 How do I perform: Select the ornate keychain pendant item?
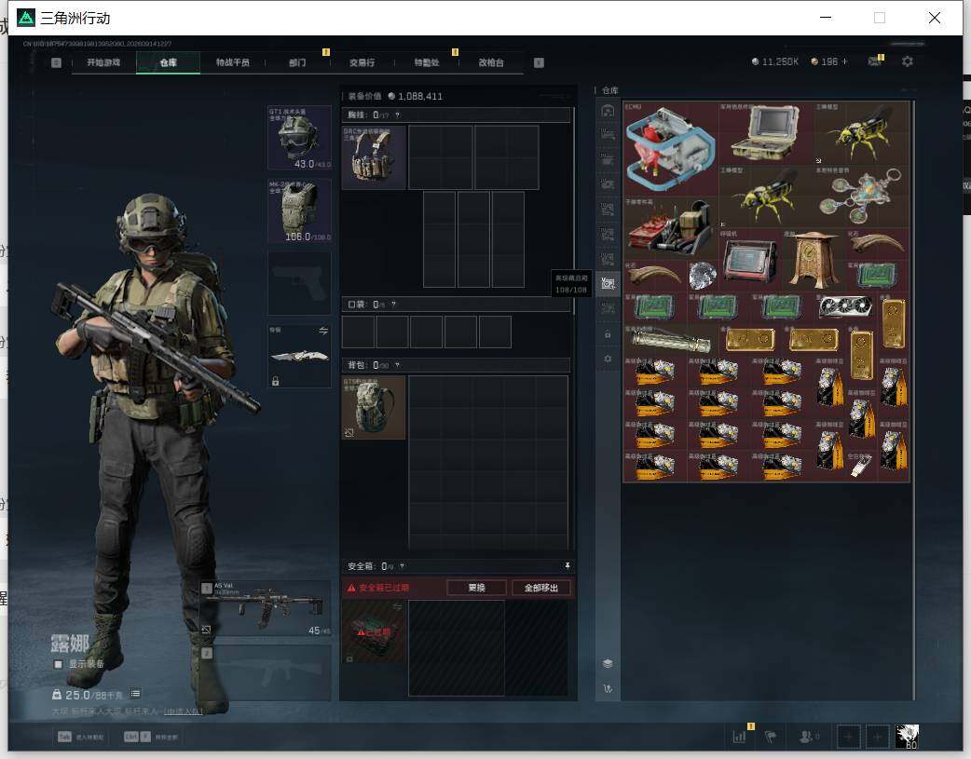point(861,197)
